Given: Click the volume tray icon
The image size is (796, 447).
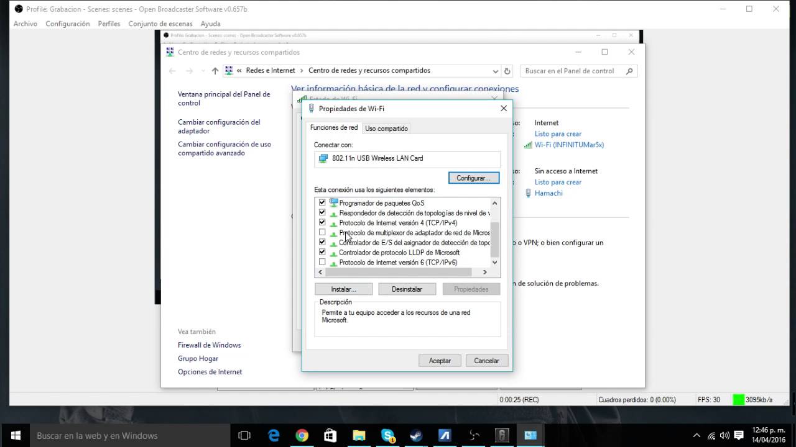Looking at the screenshot, I should [x=724, y=436].
